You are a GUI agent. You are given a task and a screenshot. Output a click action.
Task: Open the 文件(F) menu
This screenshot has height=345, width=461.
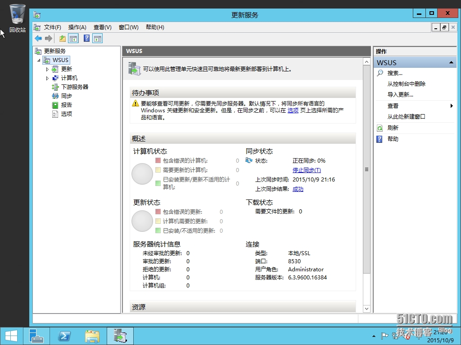(x=53, y=27)
